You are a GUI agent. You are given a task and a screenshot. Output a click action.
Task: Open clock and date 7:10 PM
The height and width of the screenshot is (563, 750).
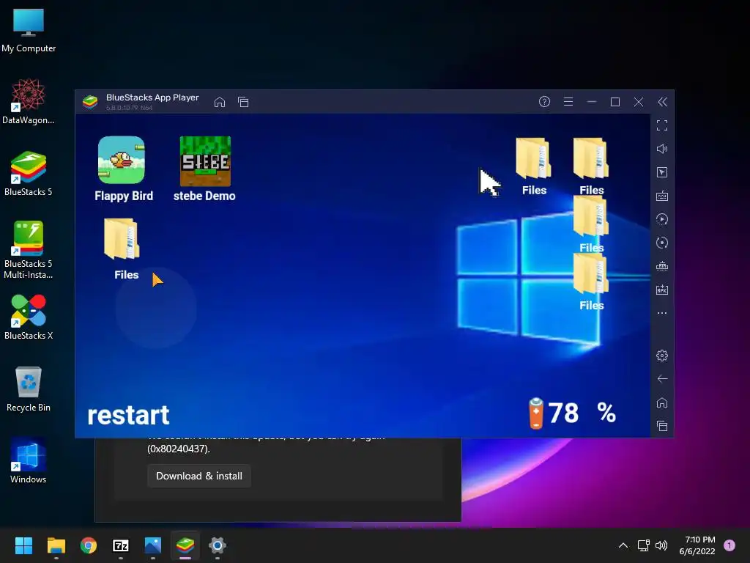pyautogui.click(x=697, y=545)
